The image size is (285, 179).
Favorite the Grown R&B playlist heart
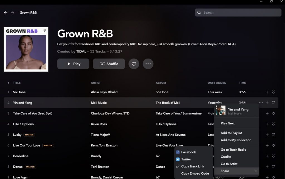pyautogui.click(x=134, y=64)
